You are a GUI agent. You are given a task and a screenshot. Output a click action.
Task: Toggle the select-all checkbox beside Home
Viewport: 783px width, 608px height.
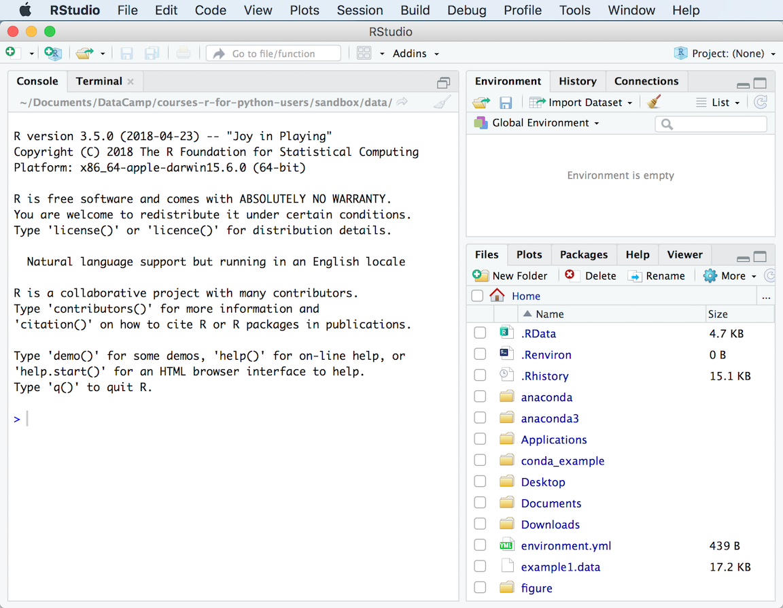pos(477,296)
